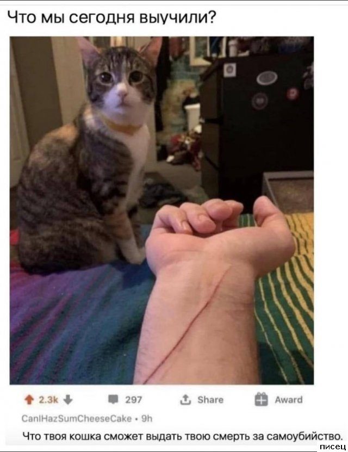This screenshot has width=348, height=452.
Task: Click the 9h timestamp
Action: click(147, 418)
